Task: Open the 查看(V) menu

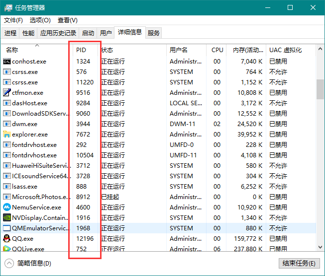Action: pos(67,20)
